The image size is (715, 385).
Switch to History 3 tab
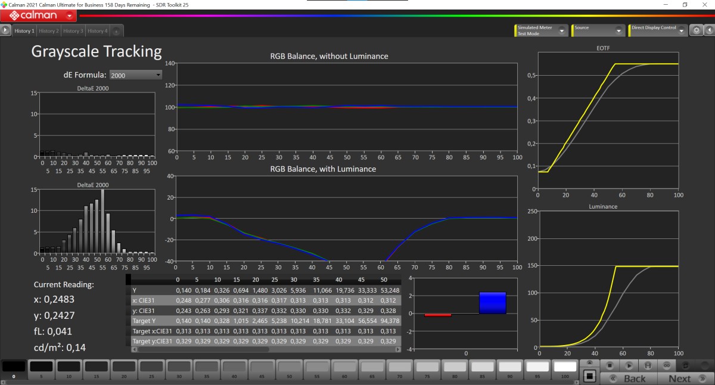coord(73,31)
